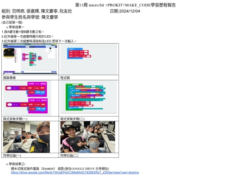Click the group photo above 同學討論(二)
The height and width of the screenshot is (188, 251).
(88, 137)
